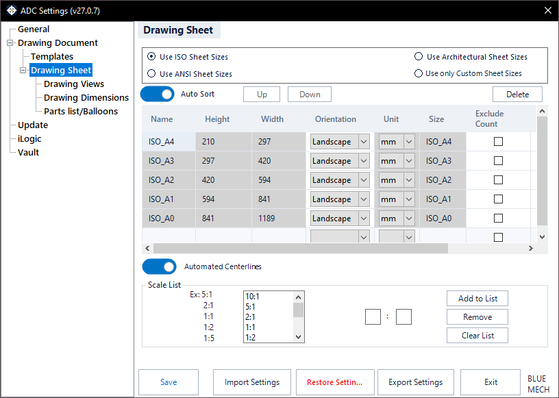Click Export Settings button

coord(416,382)
